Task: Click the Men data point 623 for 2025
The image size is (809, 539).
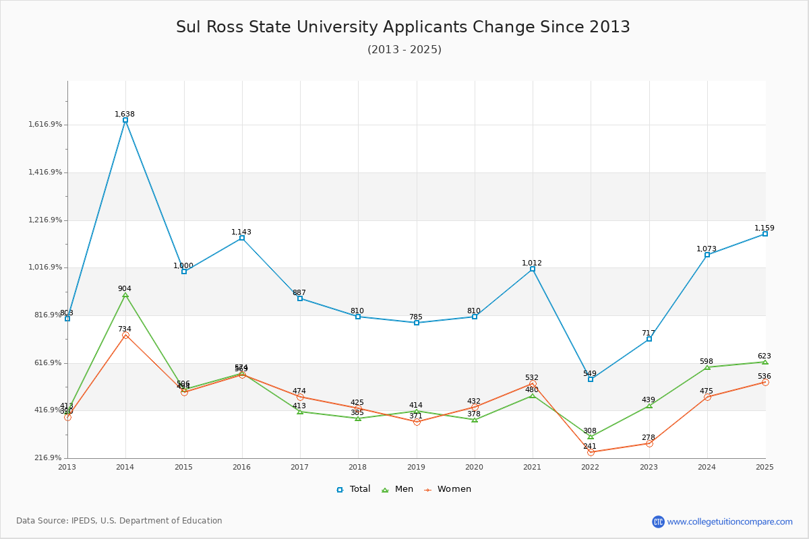Action: [x=765, y=362]
